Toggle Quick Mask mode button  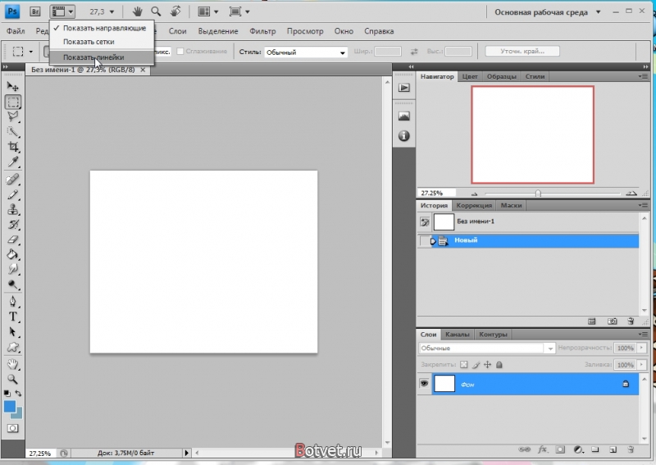(x=13, y=428)
